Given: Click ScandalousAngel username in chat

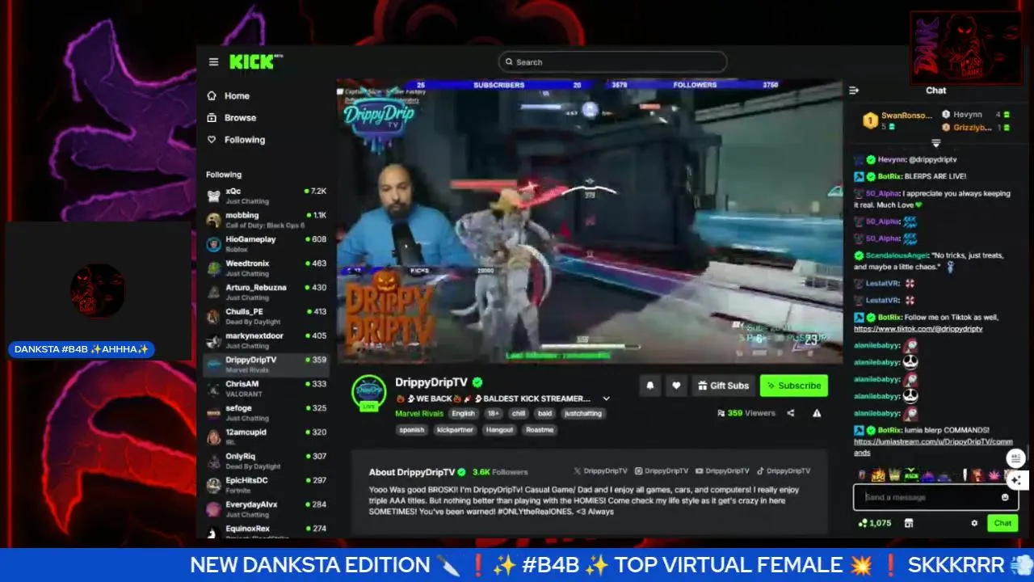Looking at the screenshot, I should coord(897,255).
